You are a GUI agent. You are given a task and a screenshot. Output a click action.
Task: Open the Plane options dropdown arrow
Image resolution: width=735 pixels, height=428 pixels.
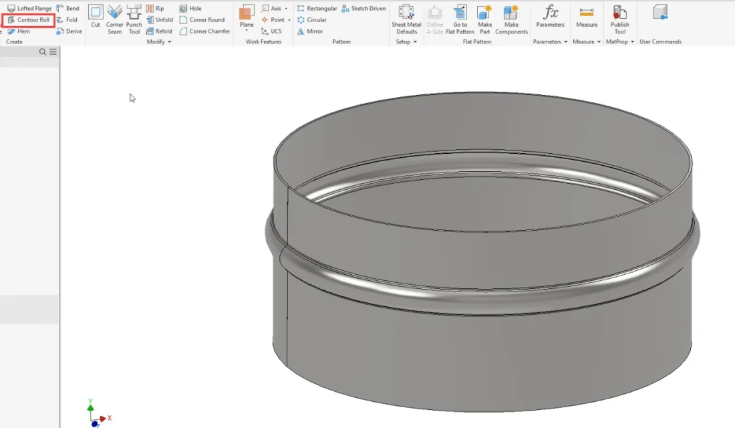[247, 31]
